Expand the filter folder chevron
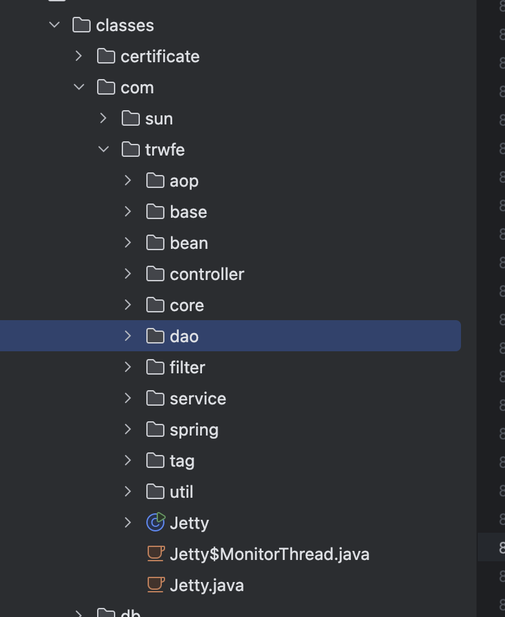The width and height of the screenshot is (505, 617). [x=128, y=367]
